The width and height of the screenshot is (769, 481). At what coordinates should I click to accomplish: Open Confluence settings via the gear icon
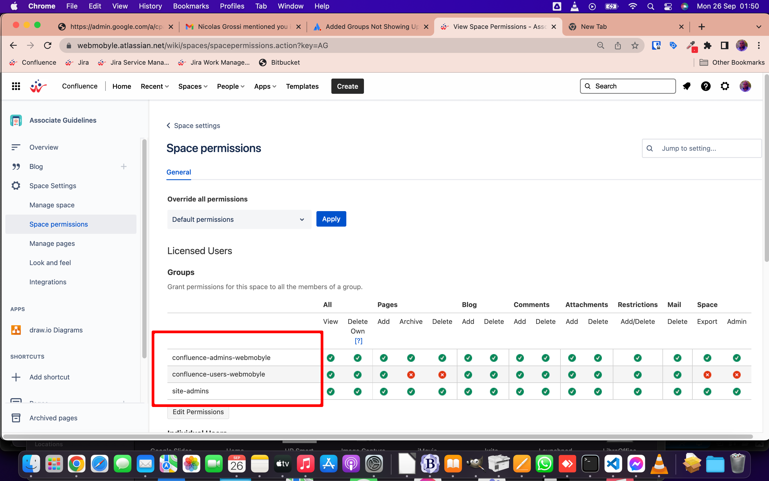(x=725, y=86)
